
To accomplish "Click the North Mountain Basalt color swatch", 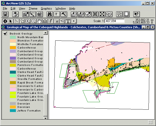I will pyautogui.click(x=13, y=37).
